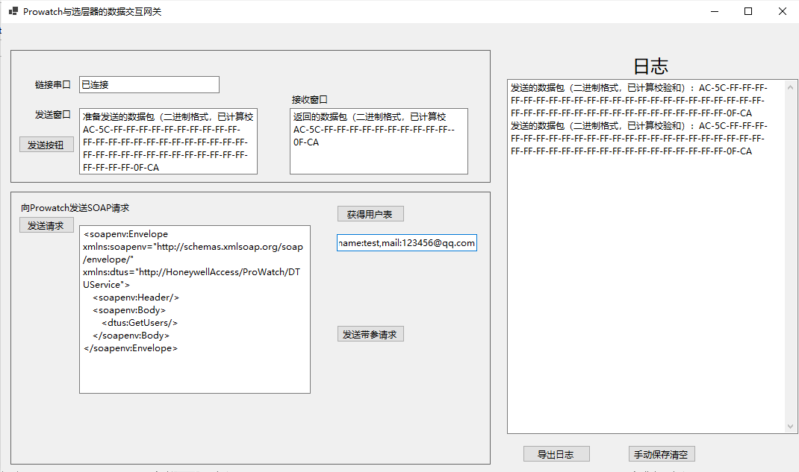Click the 发送带参请求 button
Screen dimensions: 799x472
coord(370,334)
